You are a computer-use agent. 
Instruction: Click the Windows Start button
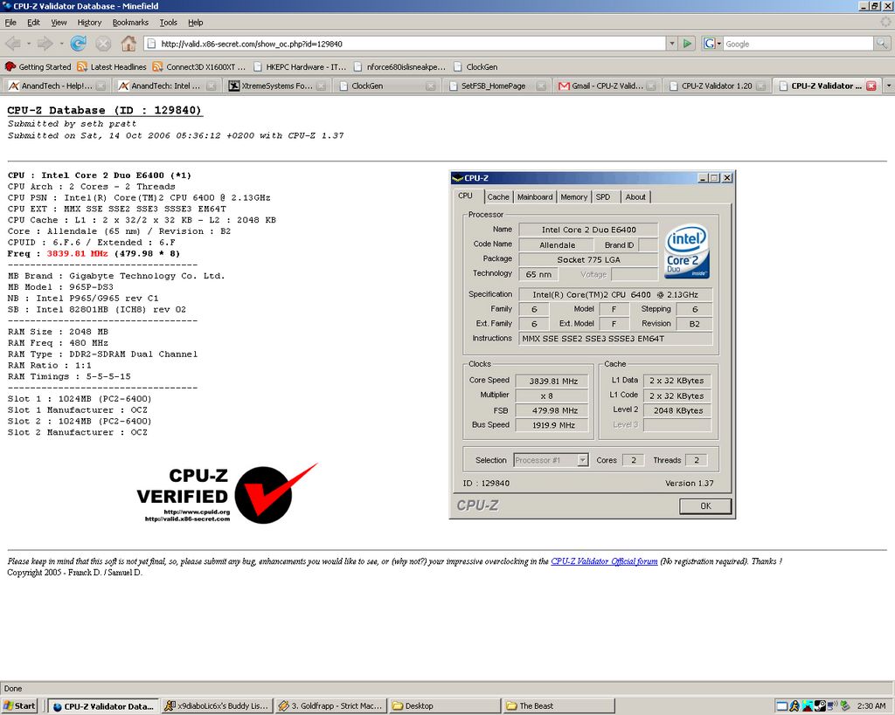19,706
